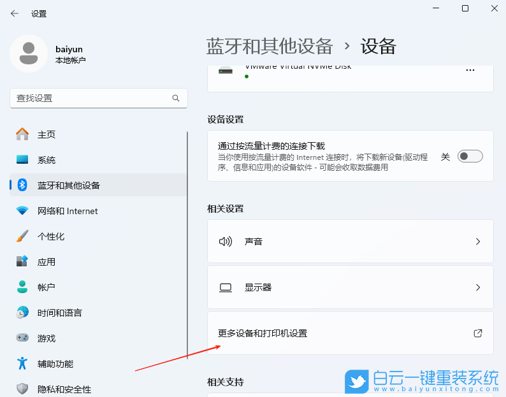Close the Settings window
The height and width of the screenshot is (397, 506).
click(495, 8)
